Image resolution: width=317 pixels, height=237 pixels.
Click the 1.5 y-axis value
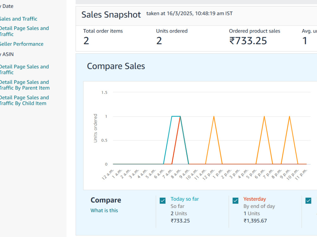[104, 93]
